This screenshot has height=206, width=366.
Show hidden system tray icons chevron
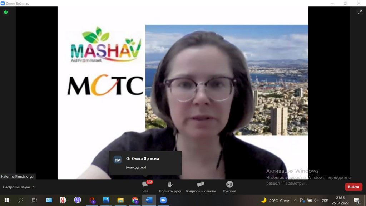296,200
